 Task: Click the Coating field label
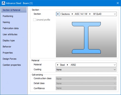(x=37, y=69)
